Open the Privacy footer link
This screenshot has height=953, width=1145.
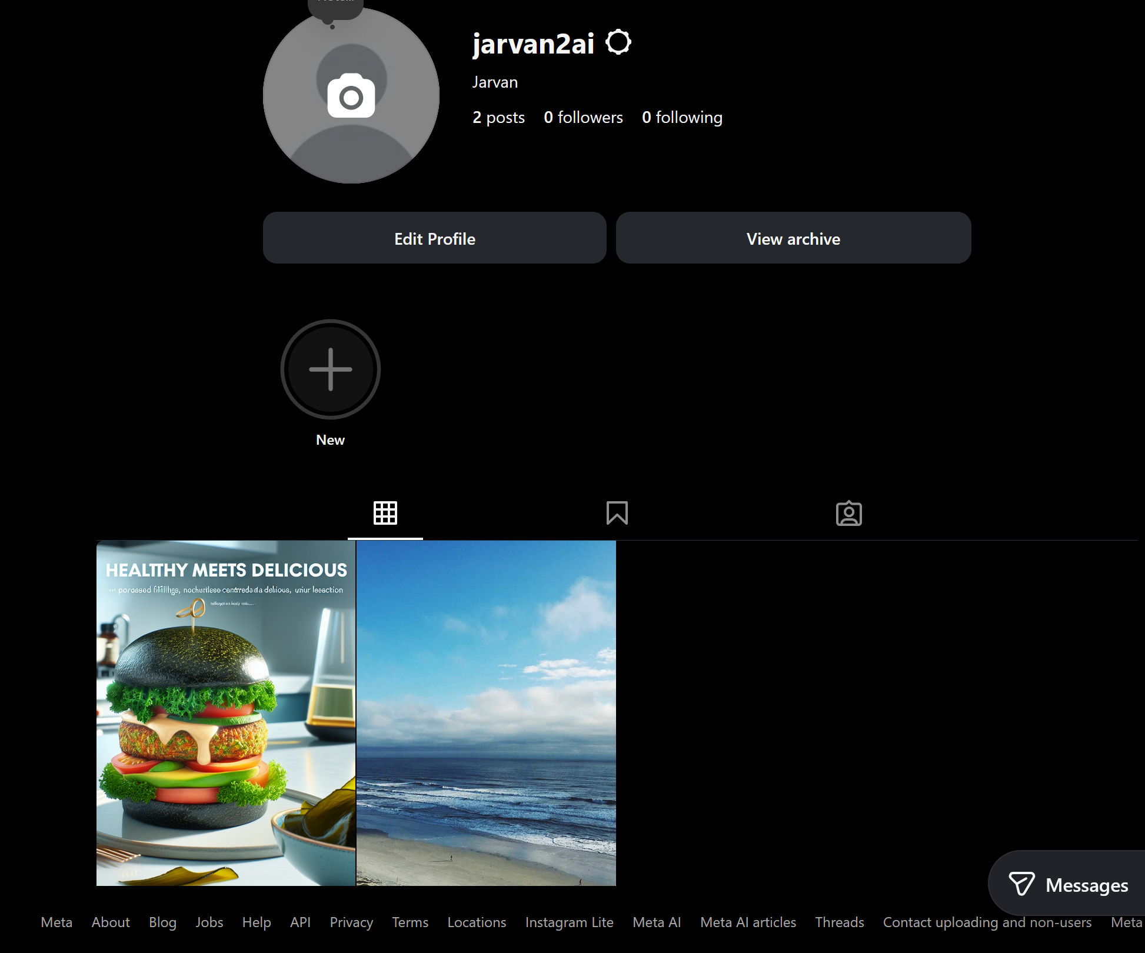(351, 922)
